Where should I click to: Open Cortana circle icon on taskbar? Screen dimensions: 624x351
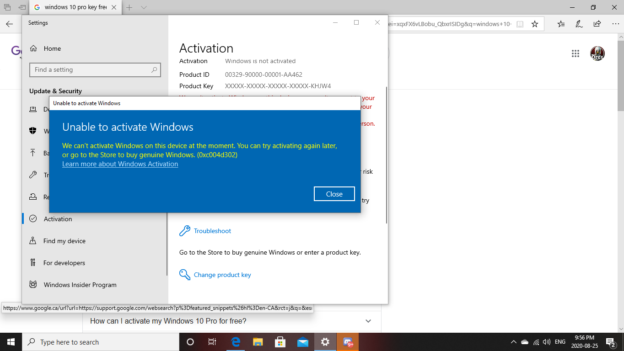[x=190, y=342]
